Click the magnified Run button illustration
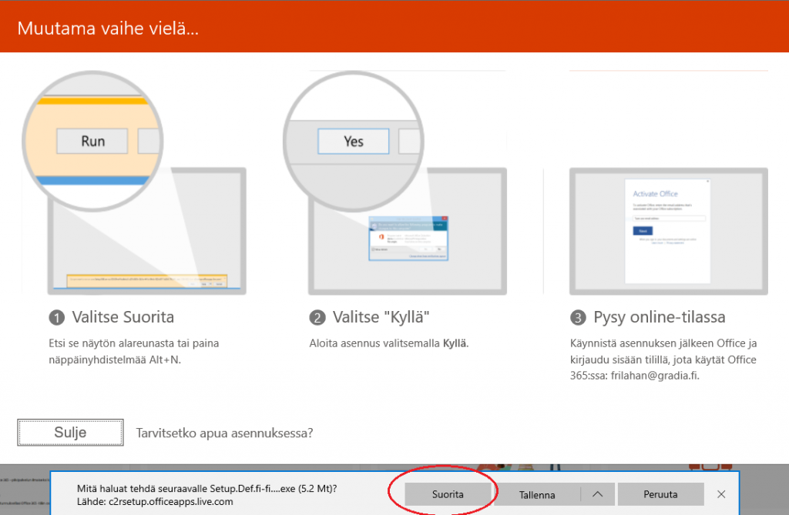Screen dimensions: 789x515 (x=92, y=142)
